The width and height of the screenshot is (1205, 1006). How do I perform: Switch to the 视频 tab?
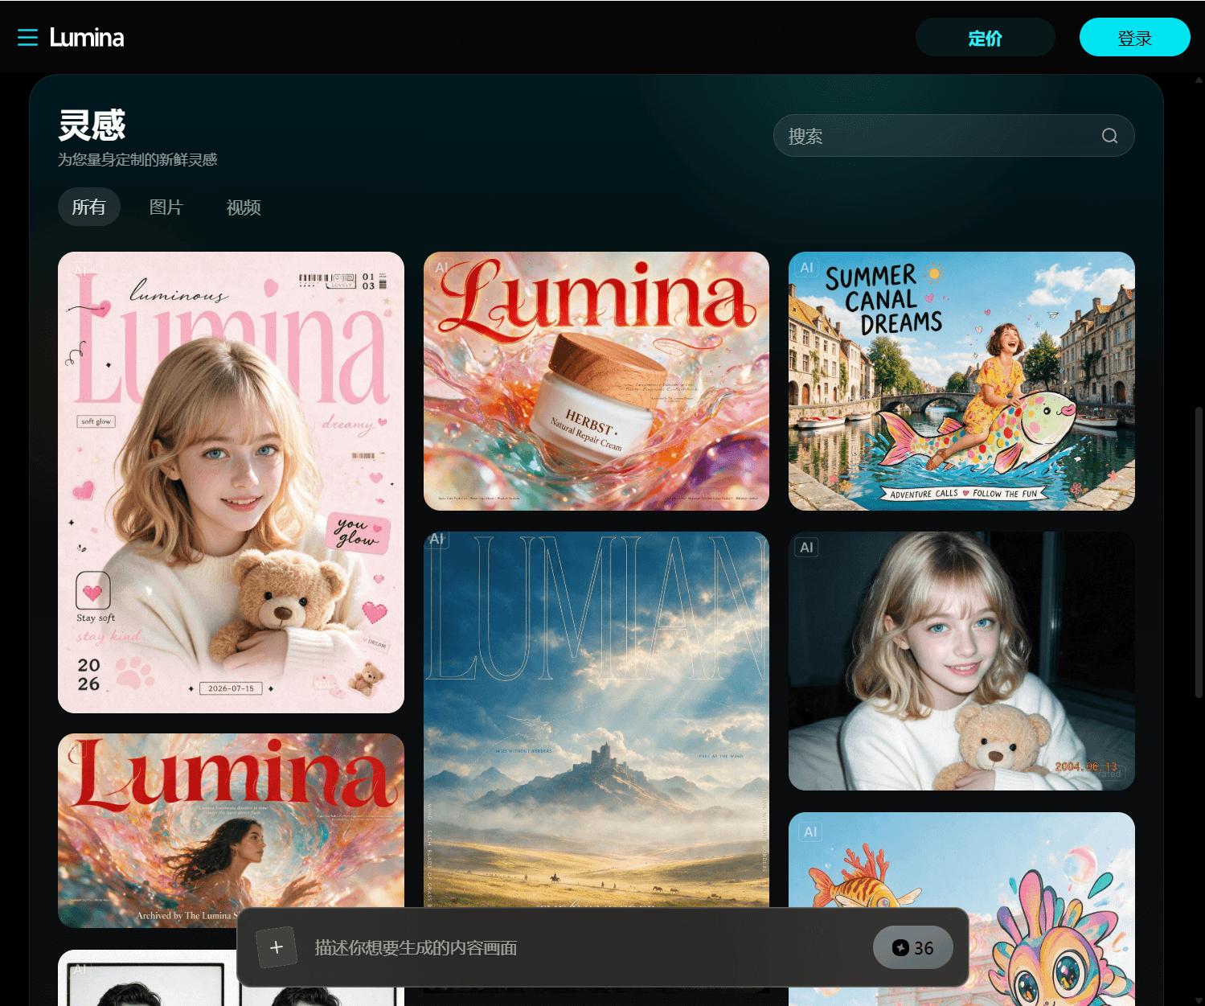(244, 207)
